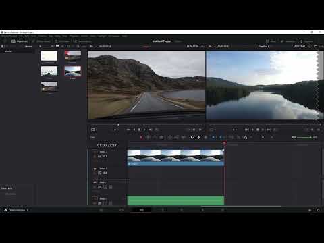324x243 pixels.
Task: Open source viewer mode dropdown below the video
Action: (94, 130)
